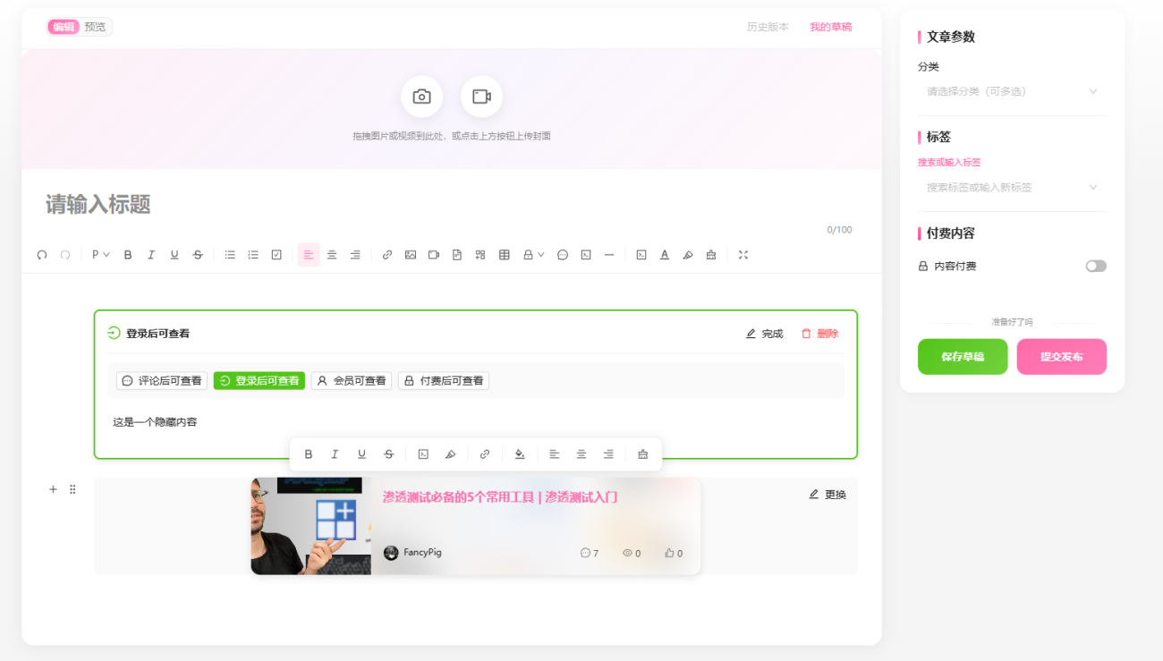Open the 历史版本 tab

(768, 27)
